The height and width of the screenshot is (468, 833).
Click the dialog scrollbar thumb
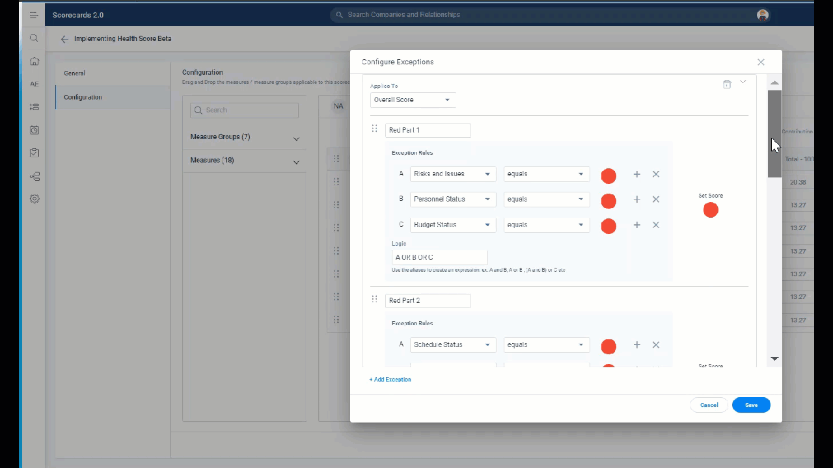point(774,134)
